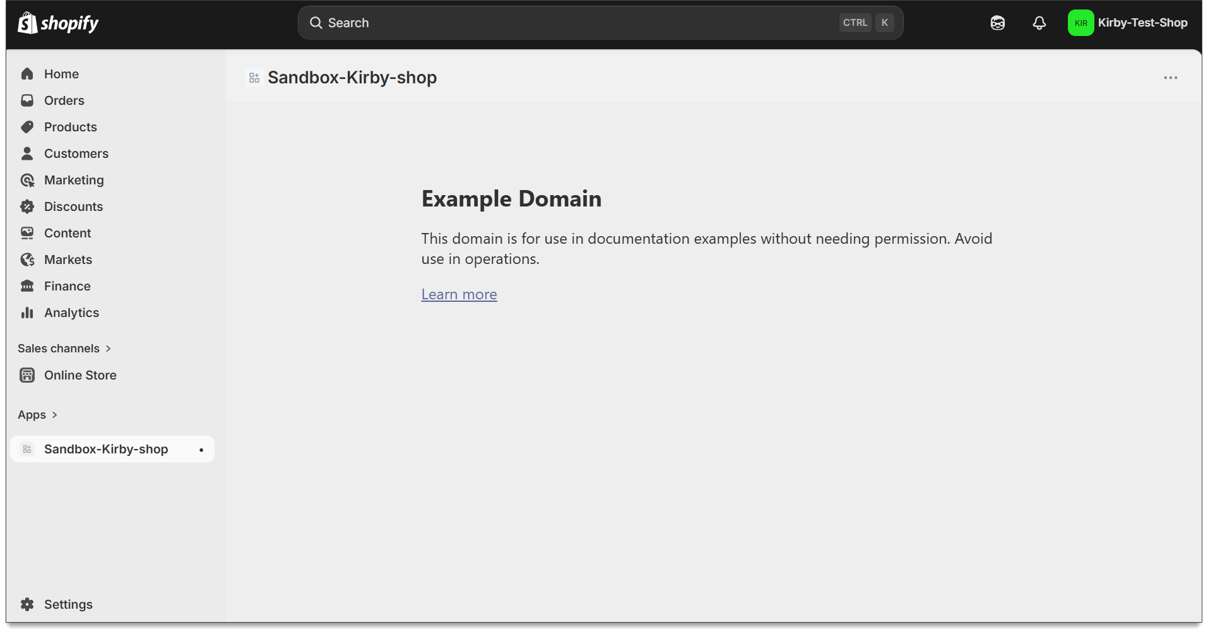Open notifications bell
The height and width of the screenshot is (634, 1208).
coord(1039,23)
